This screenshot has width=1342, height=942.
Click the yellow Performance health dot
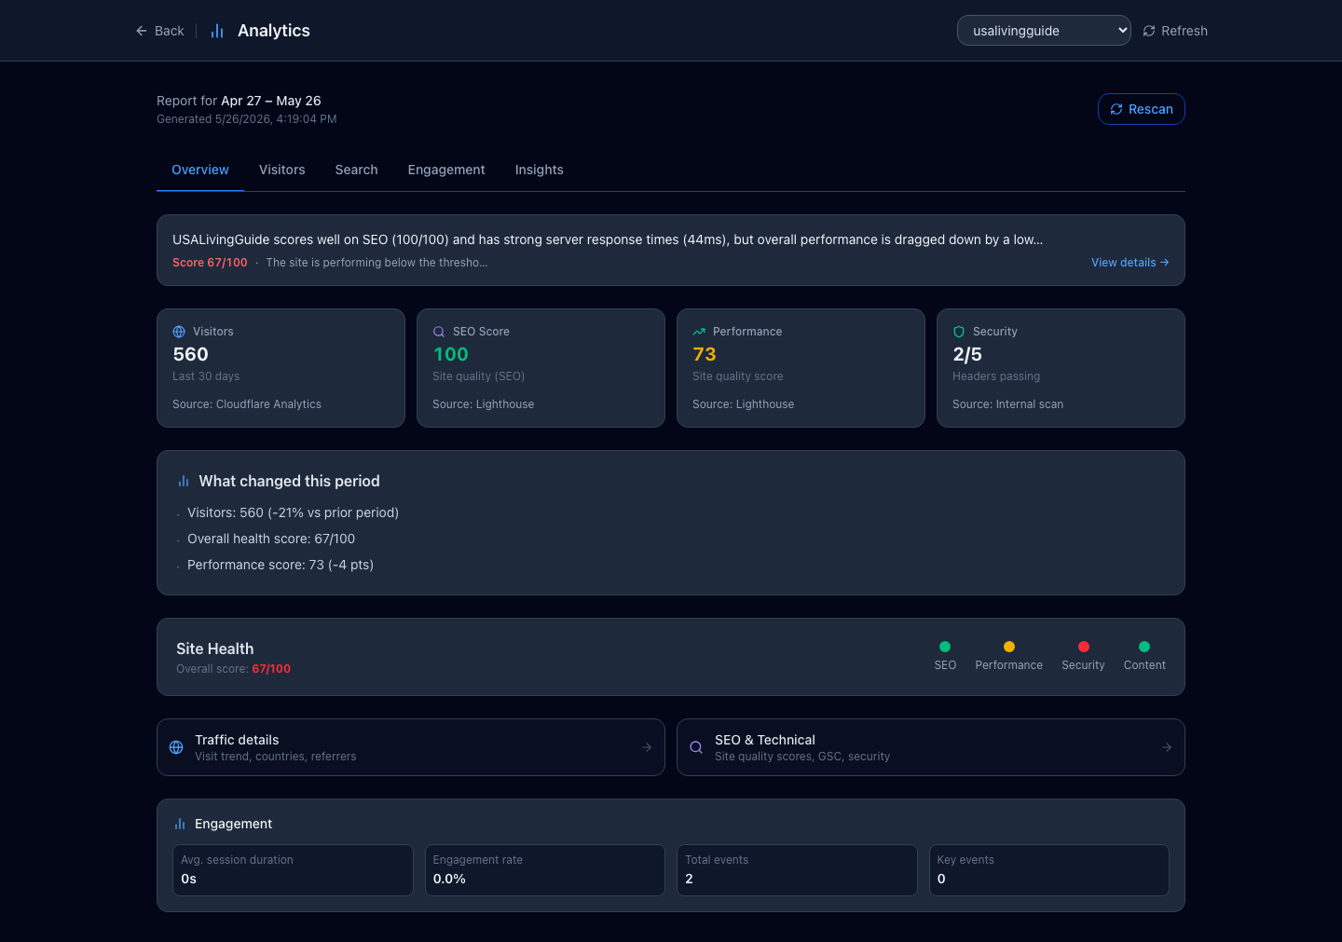(1009, 647)
